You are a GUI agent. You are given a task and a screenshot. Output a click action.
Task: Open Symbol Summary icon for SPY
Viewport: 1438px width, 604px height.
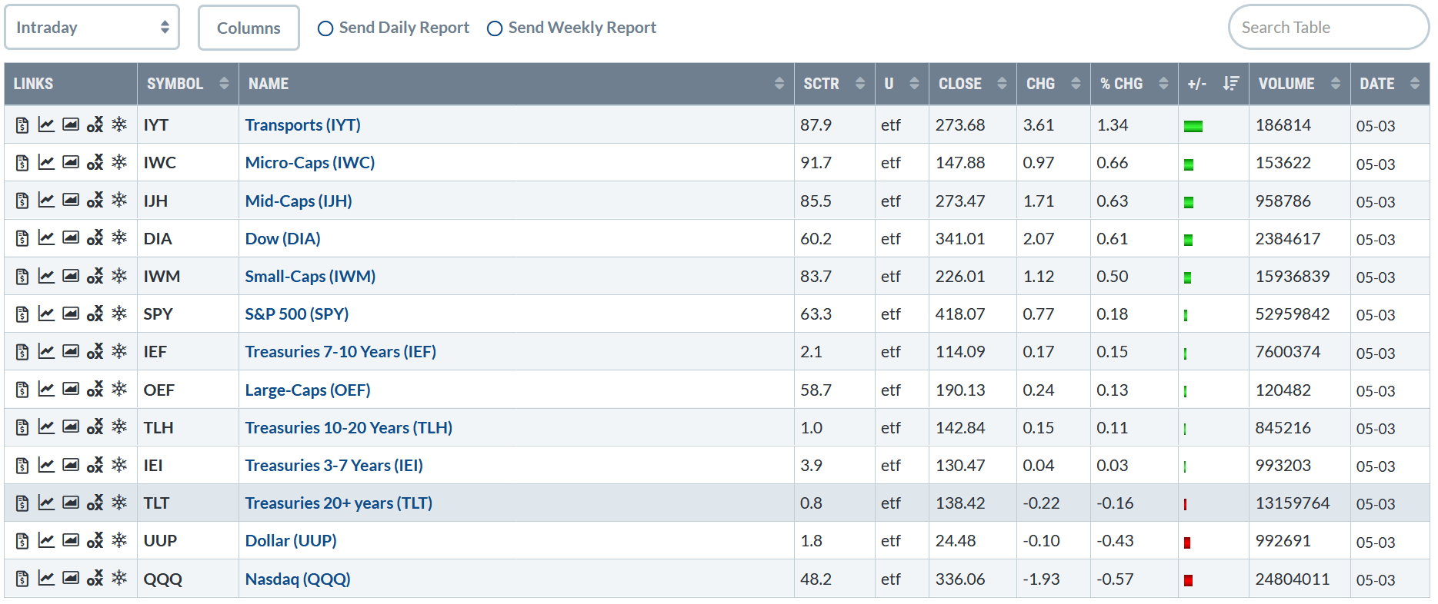22,314
